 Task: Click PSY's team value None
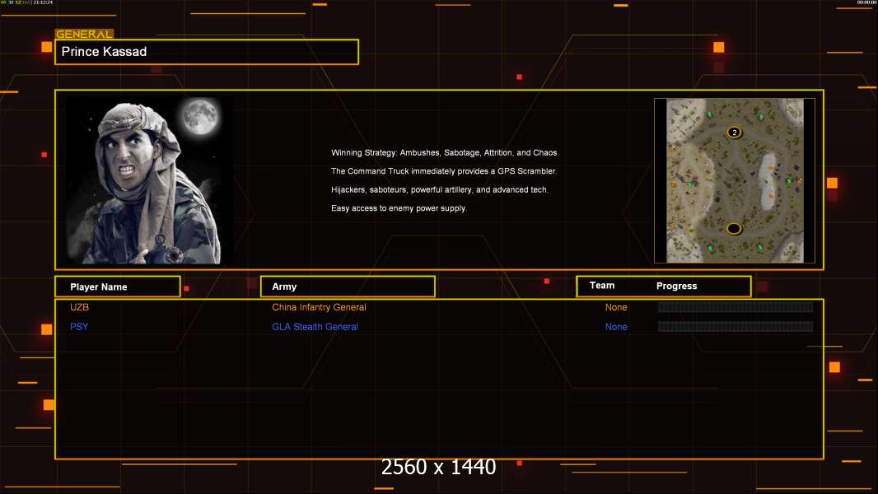click(616, 327)
